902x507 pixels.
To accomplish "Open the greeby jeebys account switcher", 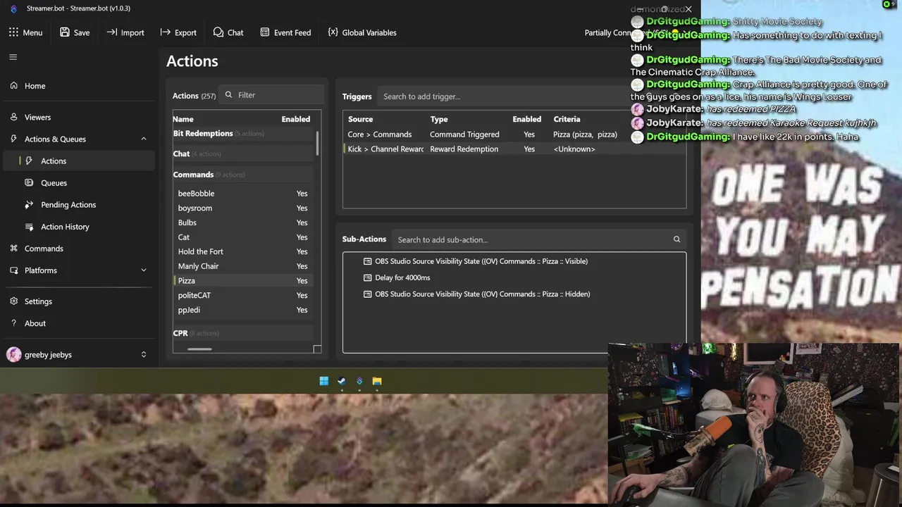I will pos(144,355).
